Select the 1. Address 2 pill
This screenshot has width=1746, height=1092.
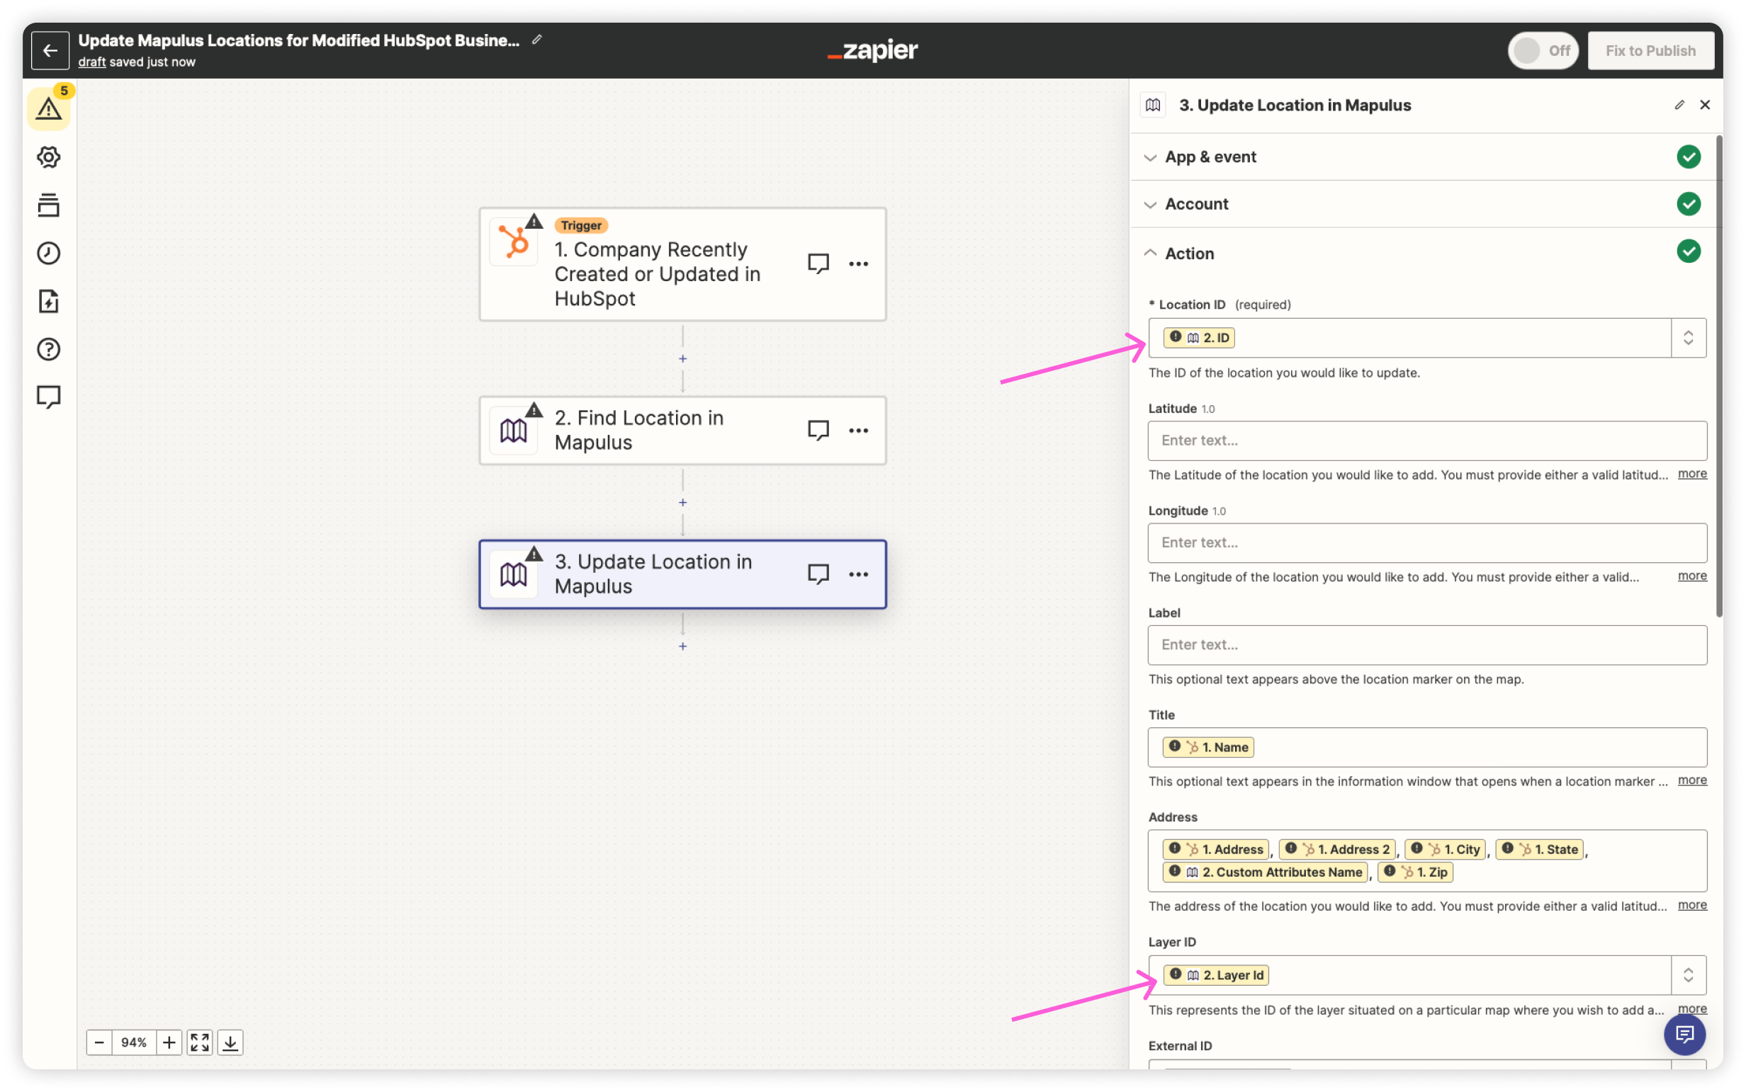(1338, 849)
